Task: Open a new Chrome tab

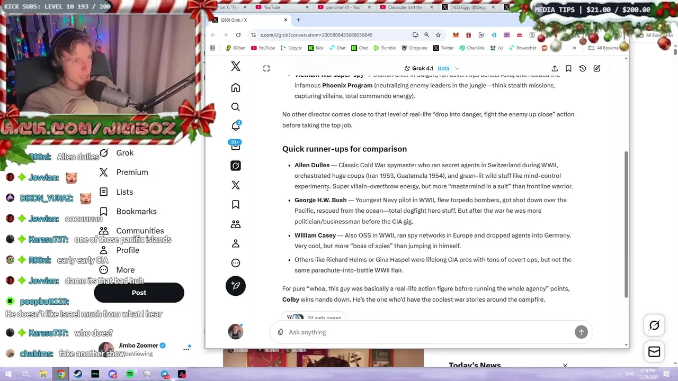Action: pyautogui.click(x=298, y=20)
